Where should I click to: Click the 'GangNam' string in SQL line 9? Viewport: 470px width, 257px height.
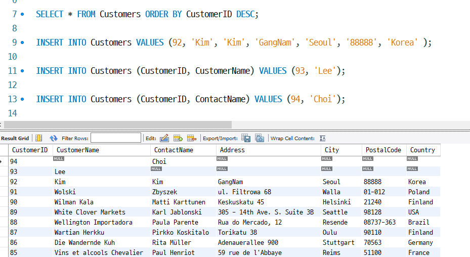click(275, 42)
